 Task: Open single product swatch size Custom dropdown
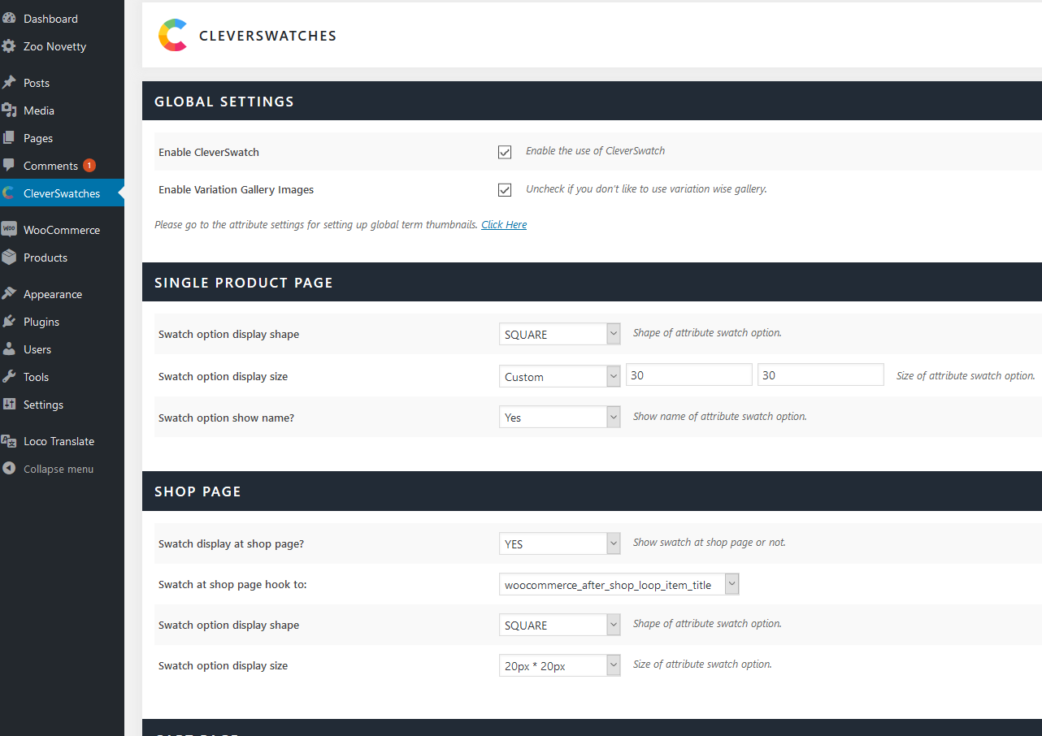pos(560,376)
